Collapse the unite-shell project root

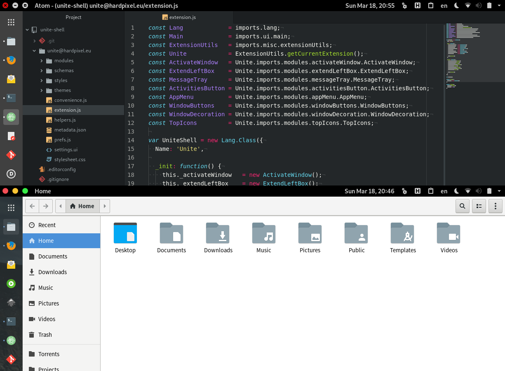tap(27, 30)
